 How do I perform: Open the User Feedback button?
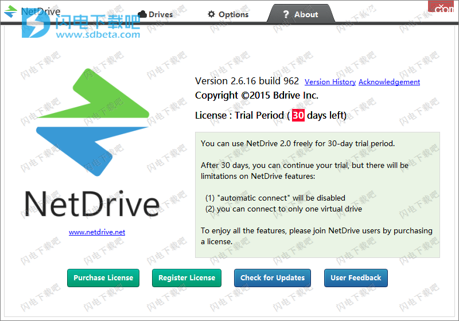point(356,278)
